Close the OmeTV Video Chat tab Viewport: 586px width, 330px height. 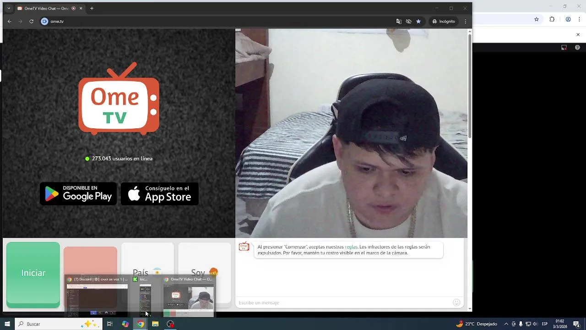point(81,8)
